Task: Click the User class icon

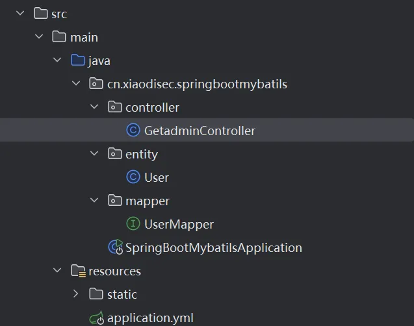Action: [133, 177]
